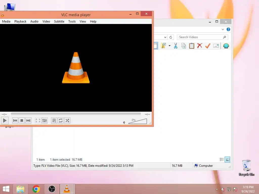Image resolution: width=259 pixels, height=194 pixels.
Task: Click the Copy icon in Explorer toolbar
Action: click(184, 46)
